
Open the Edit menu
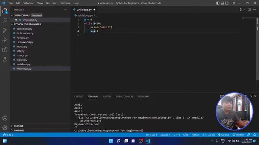tap(18, 3)
